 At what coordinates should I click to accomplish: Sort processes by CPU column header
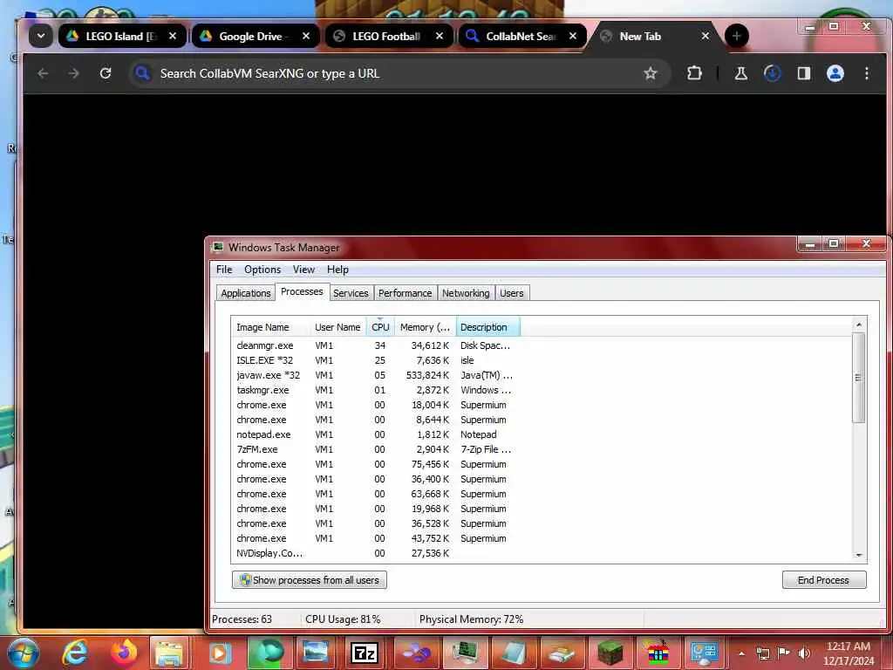(380, 327)
